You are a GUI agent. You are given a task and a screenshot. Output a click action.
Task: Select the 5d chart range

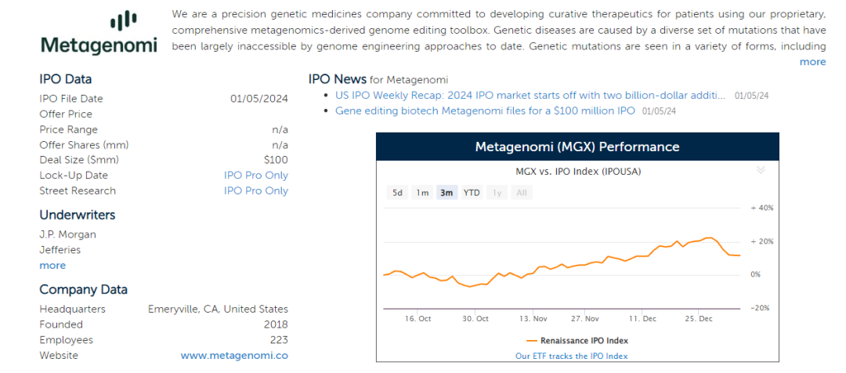click(x=398, y=193)
